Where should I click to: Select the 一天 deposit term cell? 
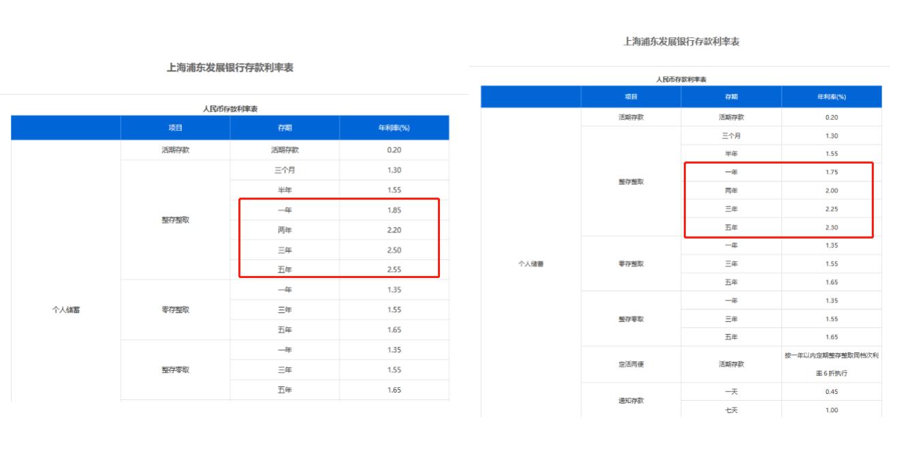[x=731, y=392]
